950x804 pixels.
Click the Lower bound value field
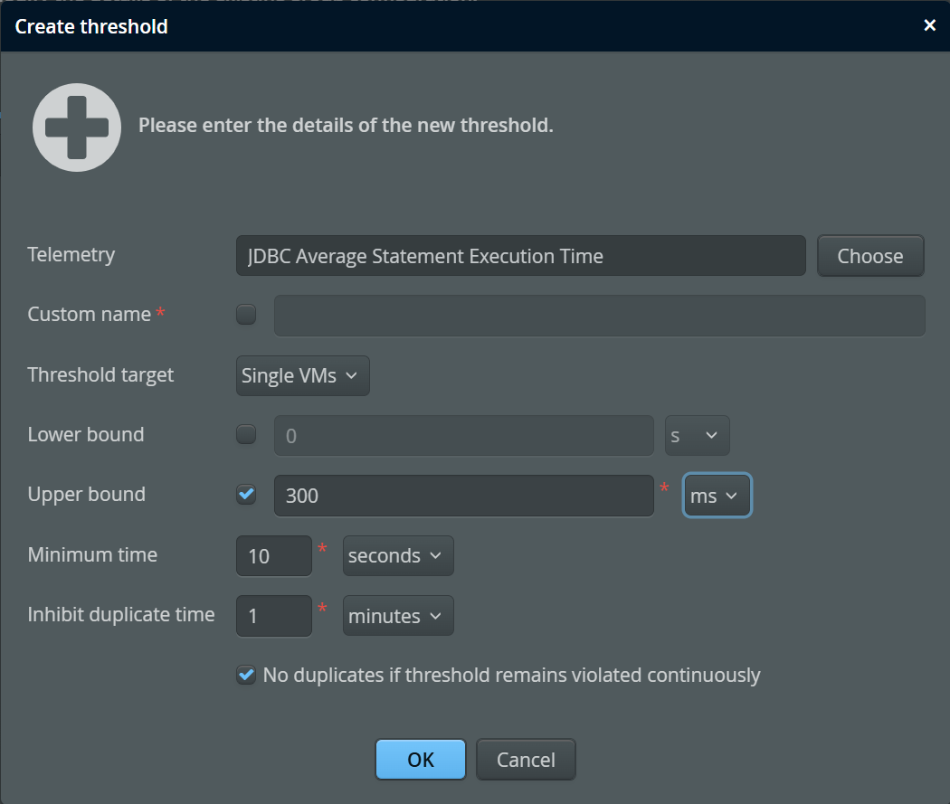(x=463, y=436)
